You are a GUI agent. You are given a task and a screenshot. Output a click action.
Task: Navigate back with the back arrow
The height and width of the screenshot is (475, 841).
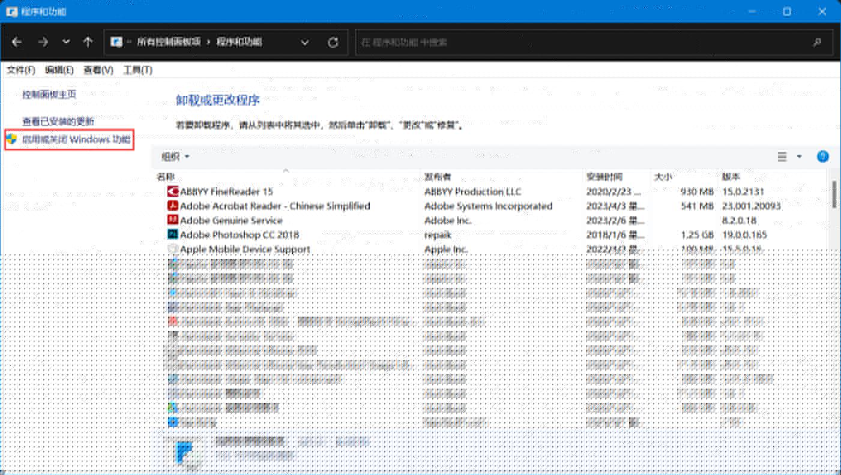click(x=17, y=42)
